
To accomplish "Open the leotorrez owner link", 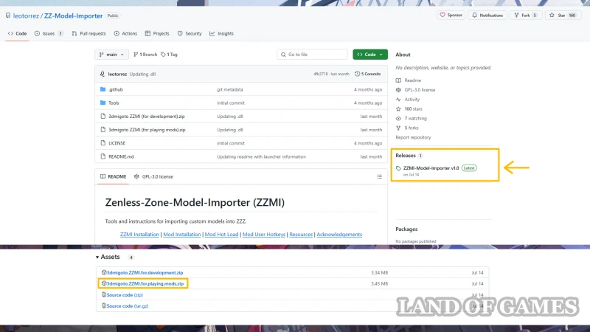I will pyautogui.click(x=26, y=15).
